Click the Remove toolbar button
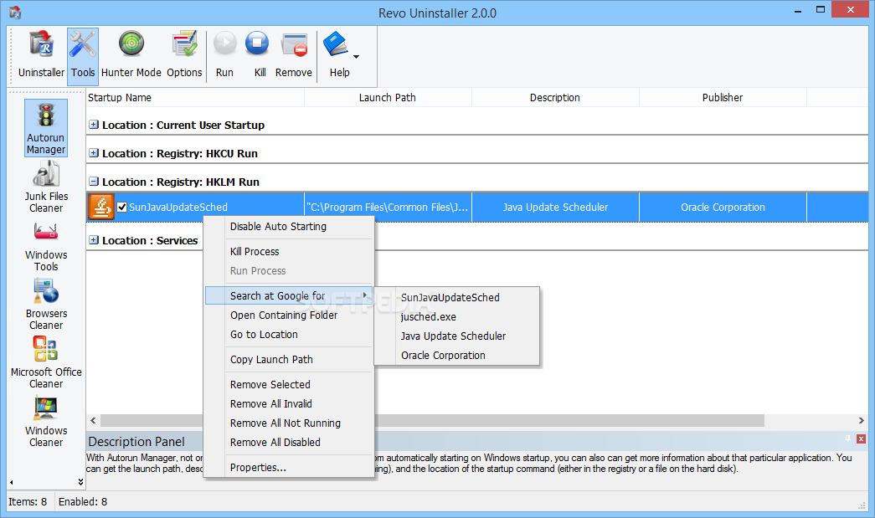This screenshot has width=875, height=518. [294, 54]
